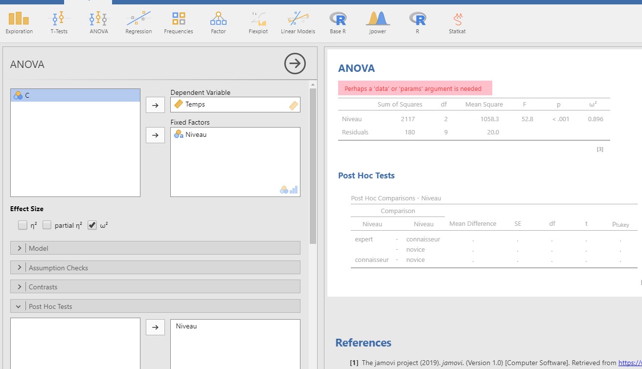642x369 pixels.
Task: Click the Residuals Sum of Squares 180
Action: click(410, 132)
